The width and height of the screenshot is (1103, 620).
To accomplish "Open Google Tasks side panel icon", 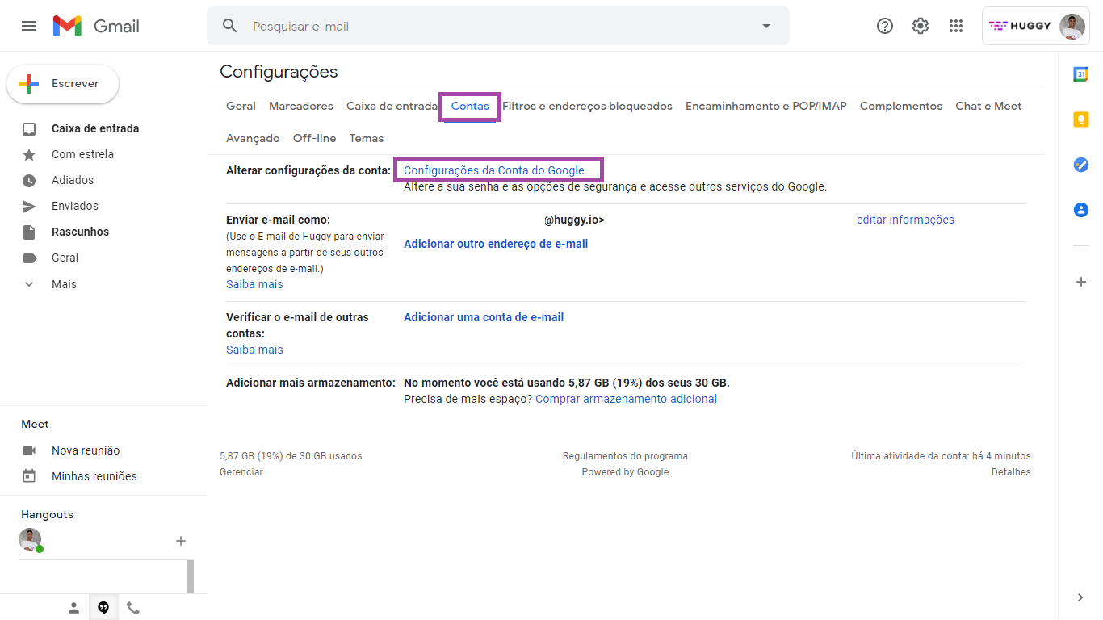I will 1081,165.
